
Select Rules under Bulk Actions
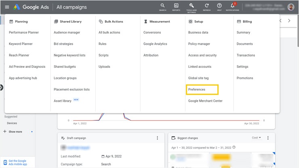(x=102, y=44)
